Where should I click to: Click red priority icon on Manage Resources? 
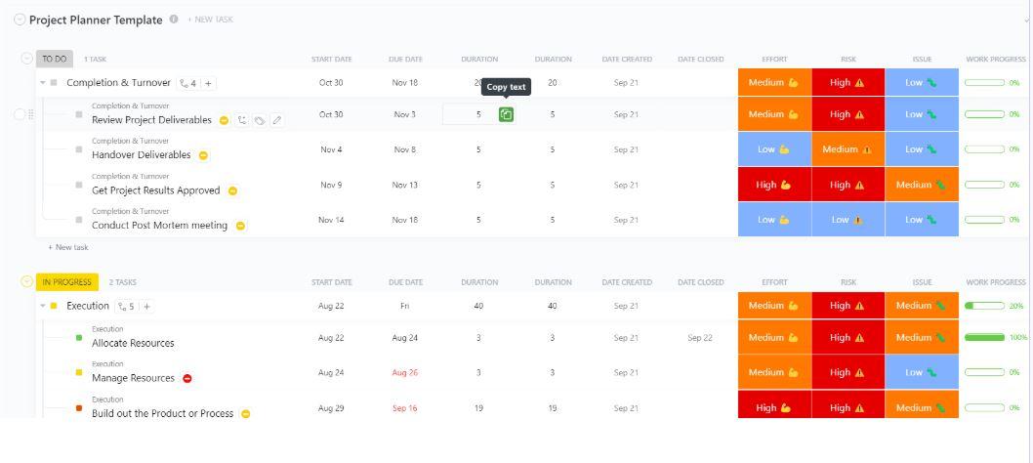click(187, 379)
